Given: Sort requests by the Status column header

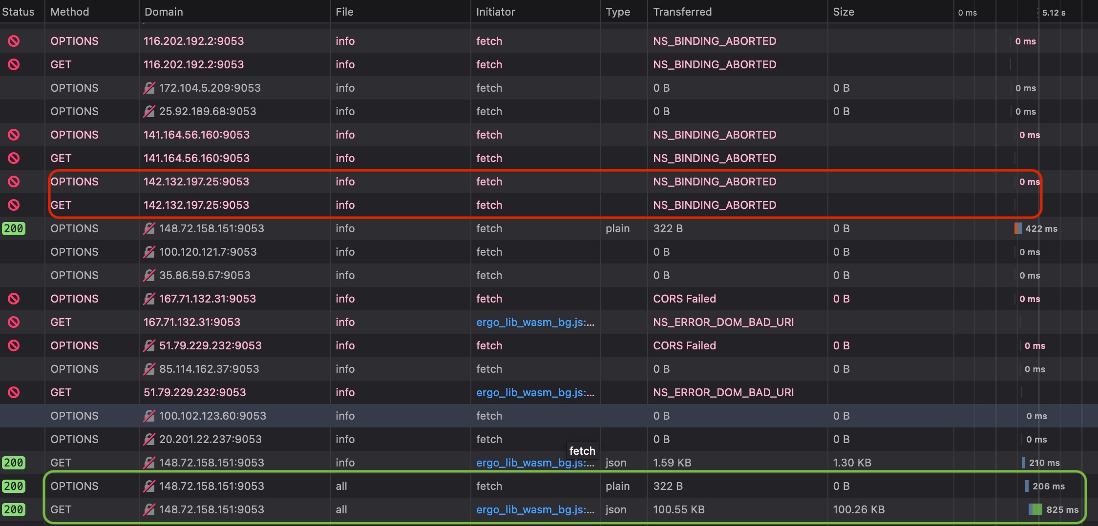Looking at the screenshot, I should (x=19, y=11).
